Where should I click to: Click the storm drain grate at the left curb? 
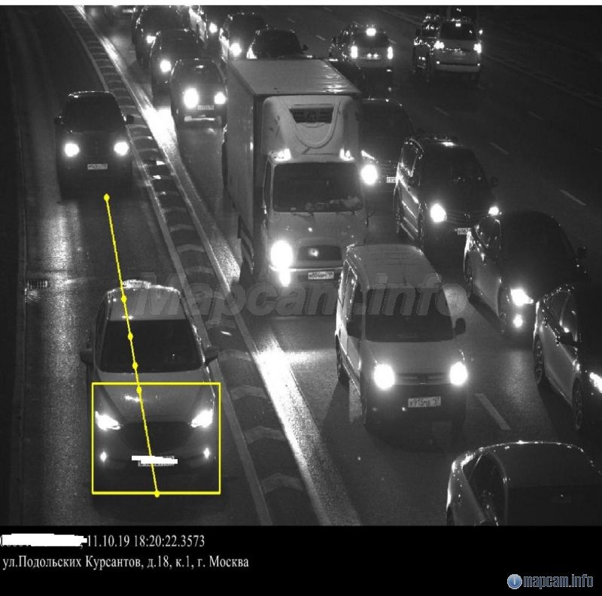point(38,284)
